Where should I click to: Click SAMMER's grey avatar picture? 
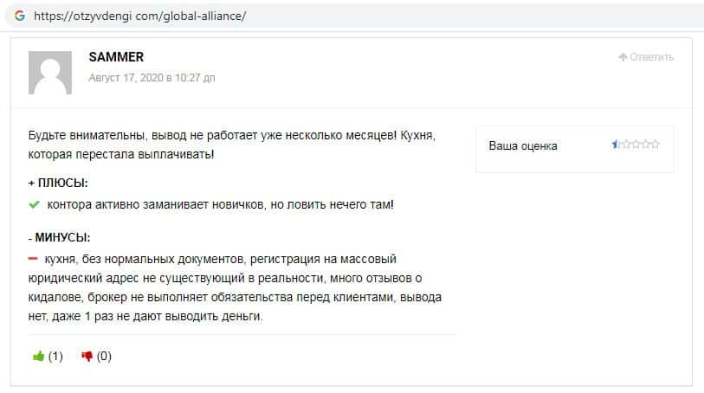pos(50,72)
